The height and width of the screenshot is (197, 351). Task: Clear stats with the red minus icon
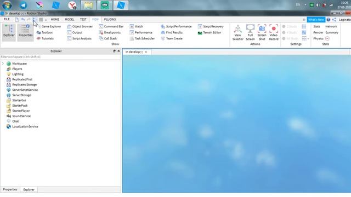(x=327, y=38)
